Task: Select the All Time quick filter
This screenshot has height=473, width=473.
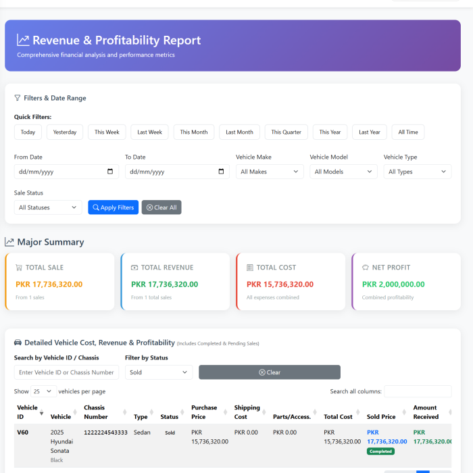Action: pos(408,132)
